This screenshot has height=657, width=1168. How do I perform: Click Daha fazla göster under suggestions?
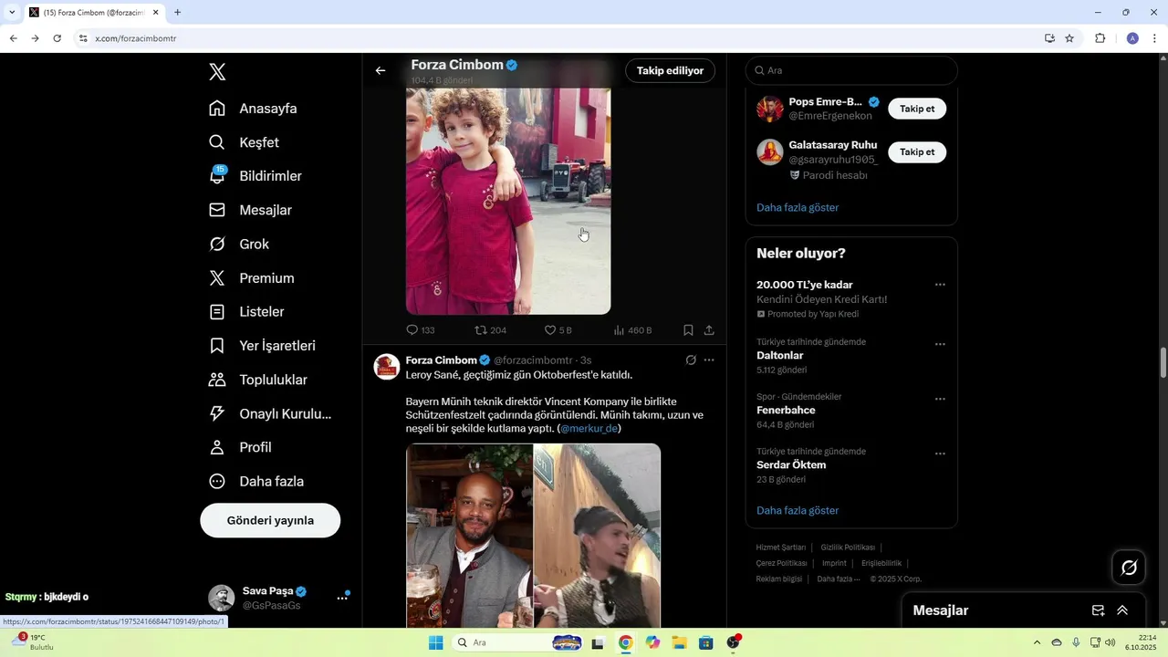[798, 207]
